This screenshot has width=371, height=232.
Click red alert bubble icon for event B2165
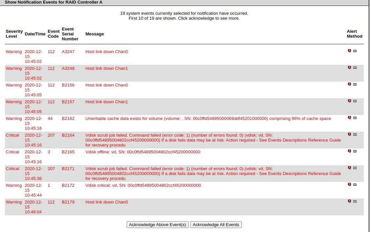pyautogui.click(x=349, y=151)
